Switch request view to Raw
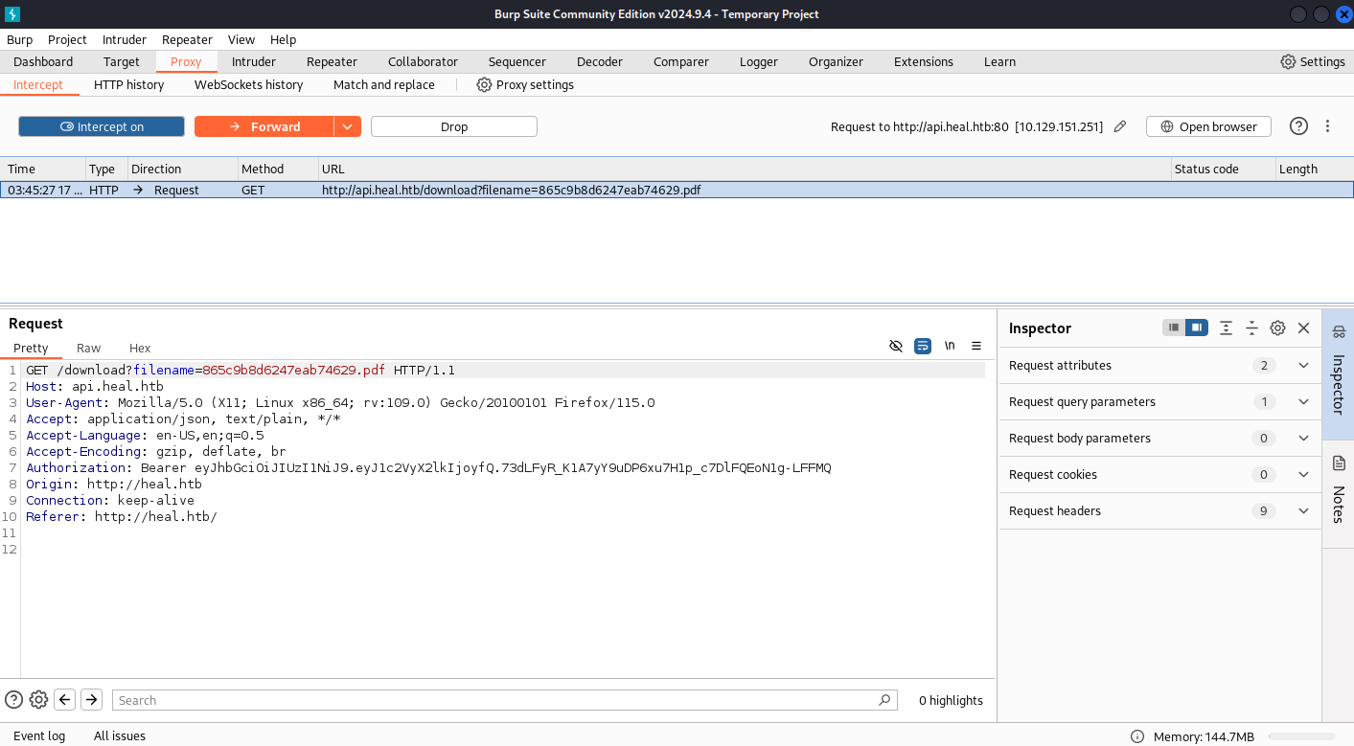The height and width of the screenshot is (746, 1354). pyautogui.click(x=89, y=348)
